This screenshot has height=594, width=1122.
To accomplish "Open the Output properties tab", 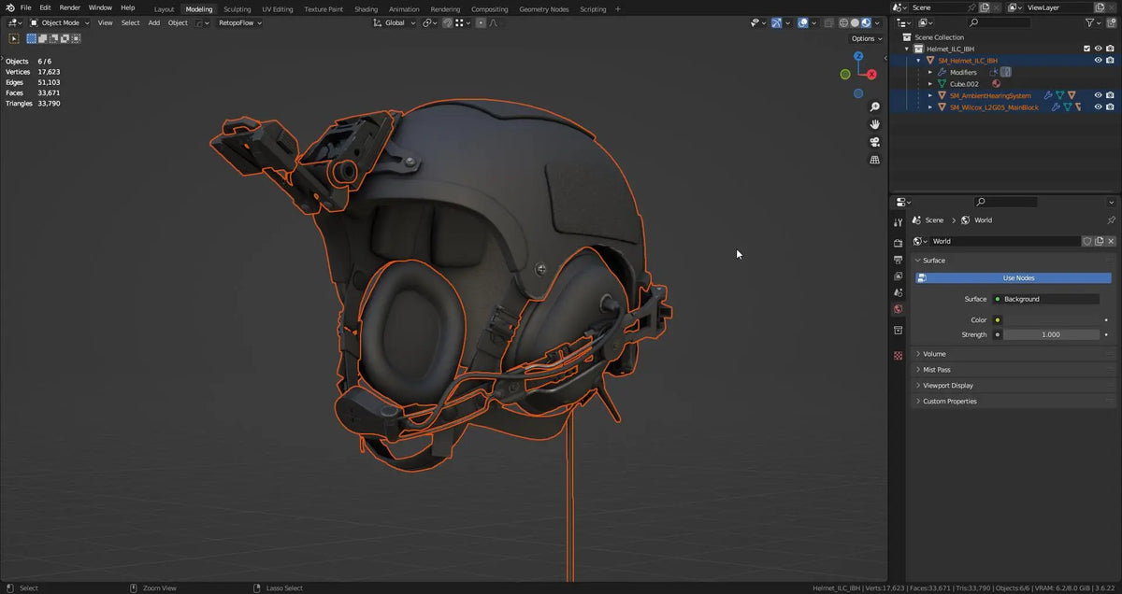I will [899, 260].
